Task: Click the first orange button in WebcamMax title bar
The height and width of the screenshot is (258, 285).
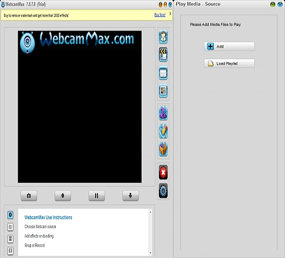Action: 160,5
